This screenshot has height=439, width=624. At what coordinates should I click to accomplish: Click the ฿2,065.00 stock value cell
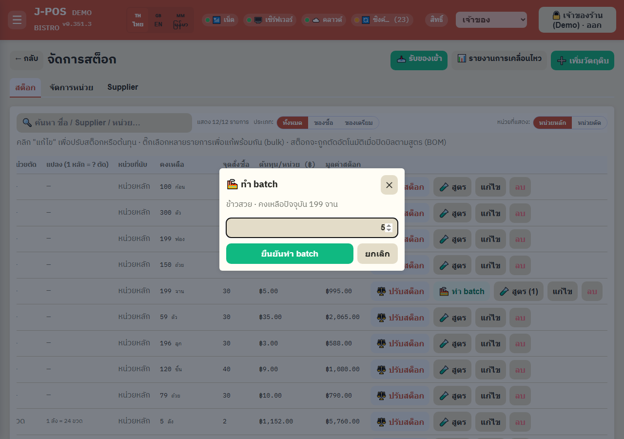(x=342, y=317)
